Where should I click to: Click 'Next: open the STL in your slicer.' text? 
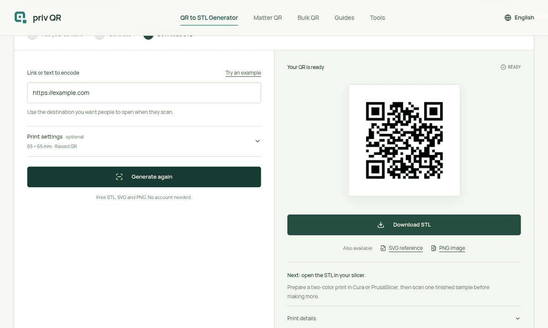(326, 275)
